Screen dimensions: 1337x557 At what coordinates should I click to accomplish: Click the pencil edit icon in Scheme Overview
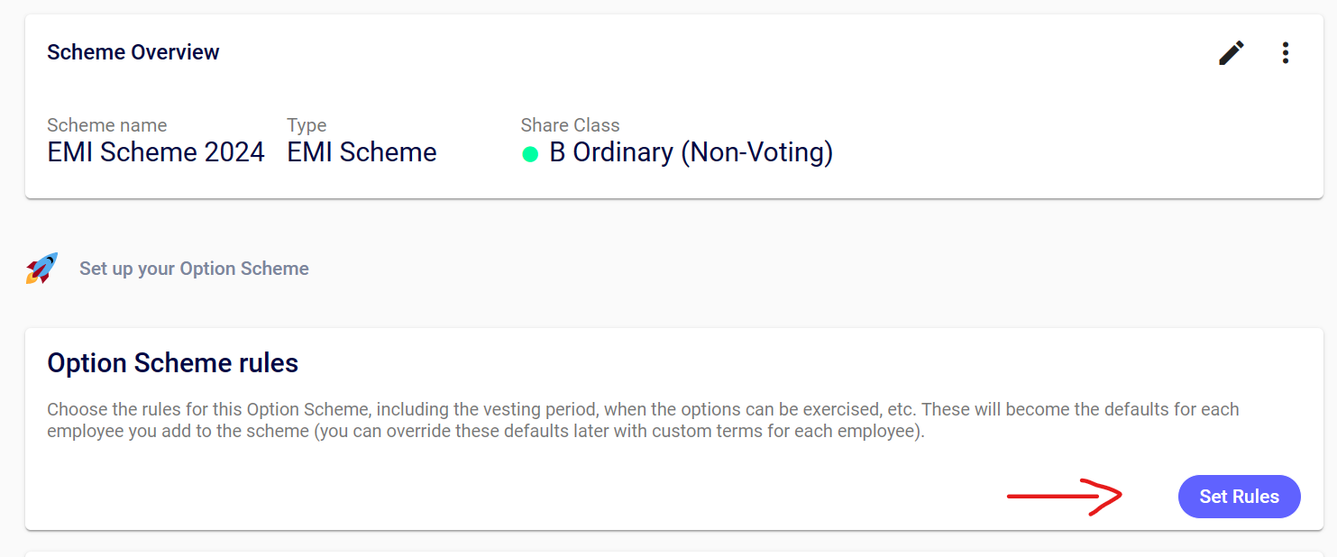1231,53
